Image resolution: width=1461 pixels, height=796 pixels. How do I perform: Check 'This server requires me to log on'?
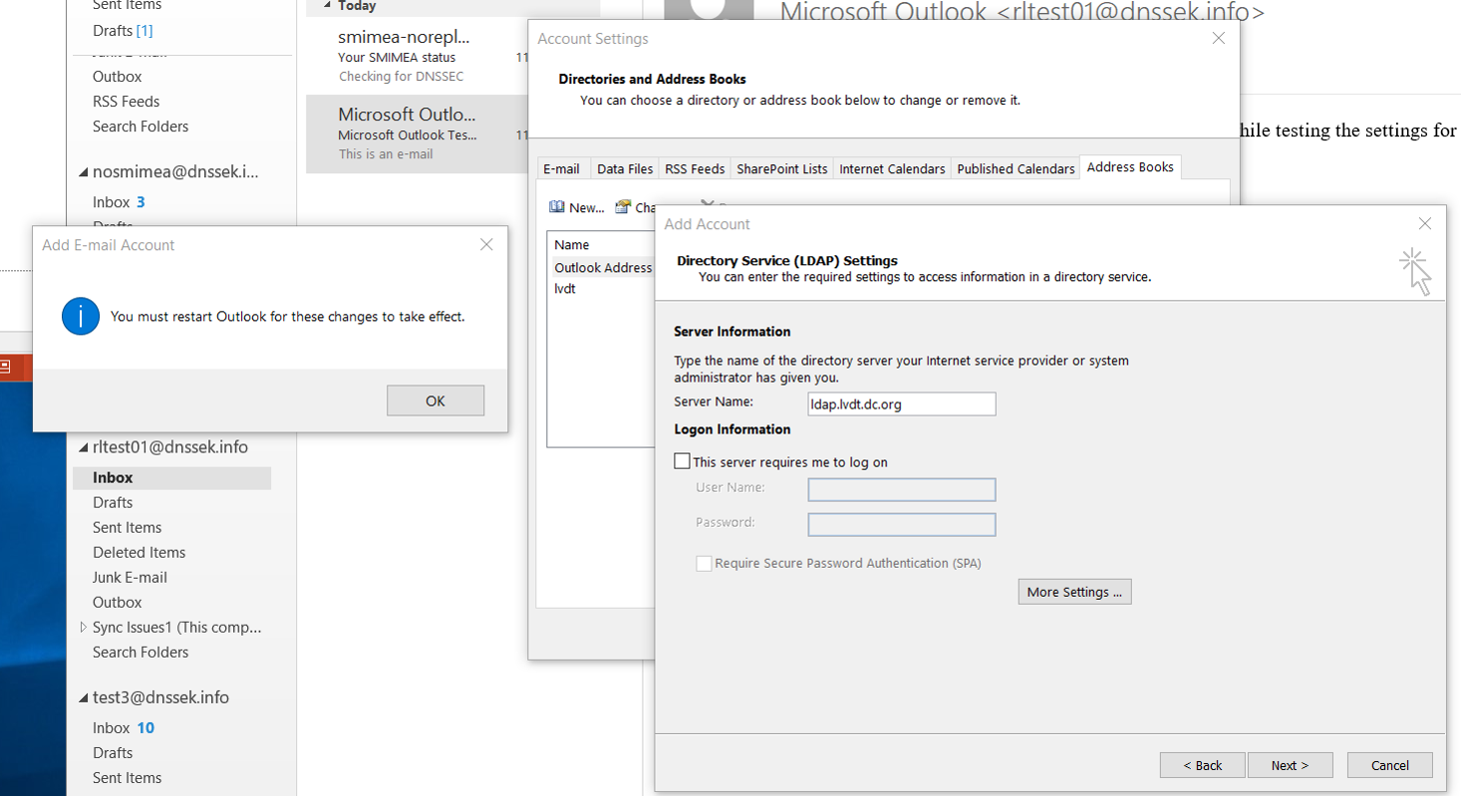(683, 461)
